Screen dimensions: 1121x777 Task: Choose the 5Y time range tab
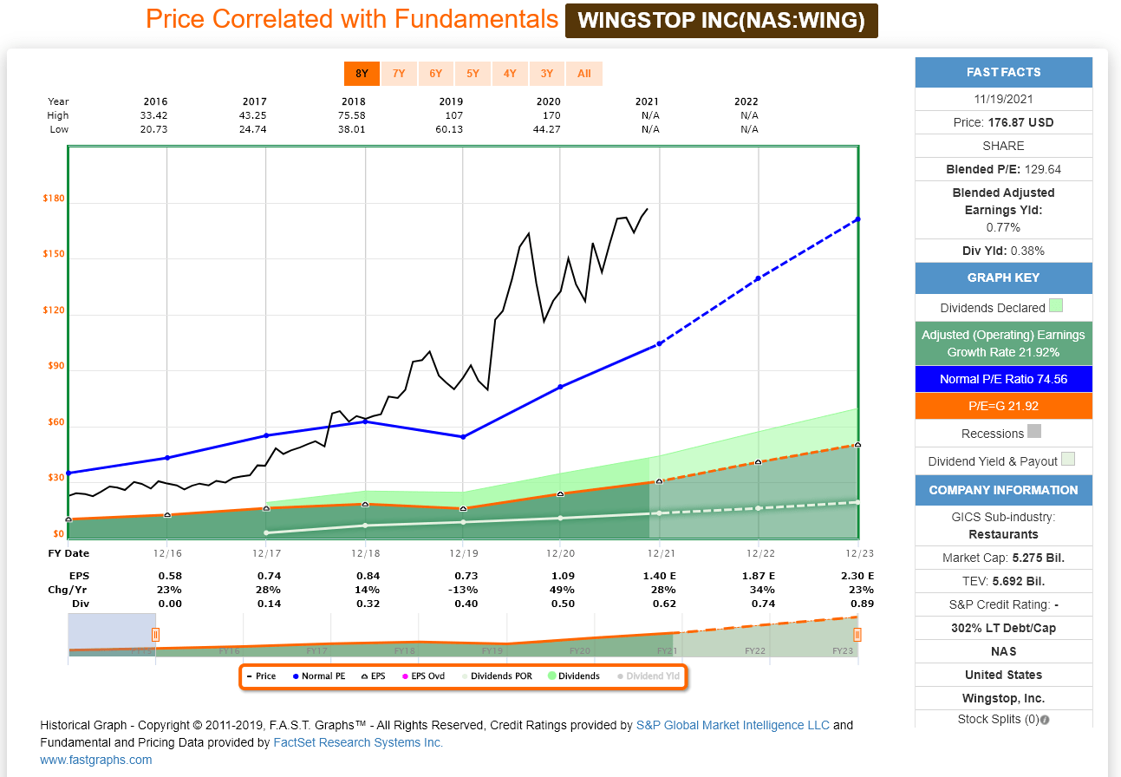473,74
